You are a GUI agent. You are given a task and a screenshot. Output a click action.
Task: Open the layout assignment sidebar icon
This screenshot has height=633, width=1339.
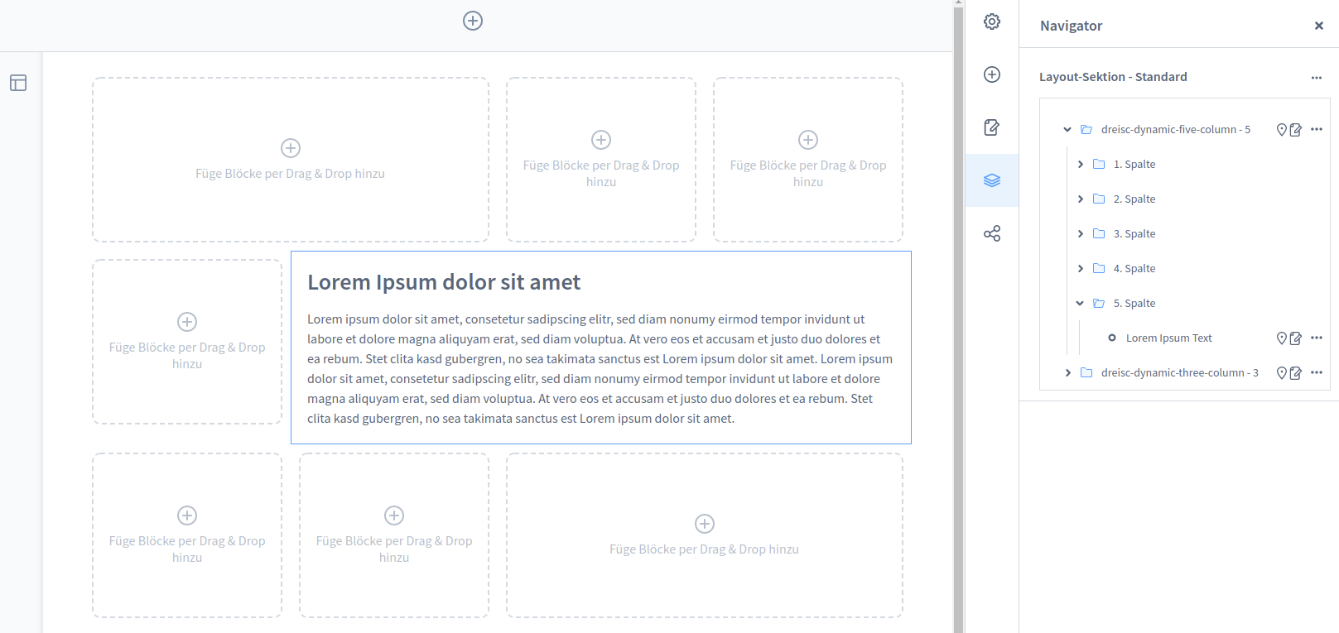point(992,127)
